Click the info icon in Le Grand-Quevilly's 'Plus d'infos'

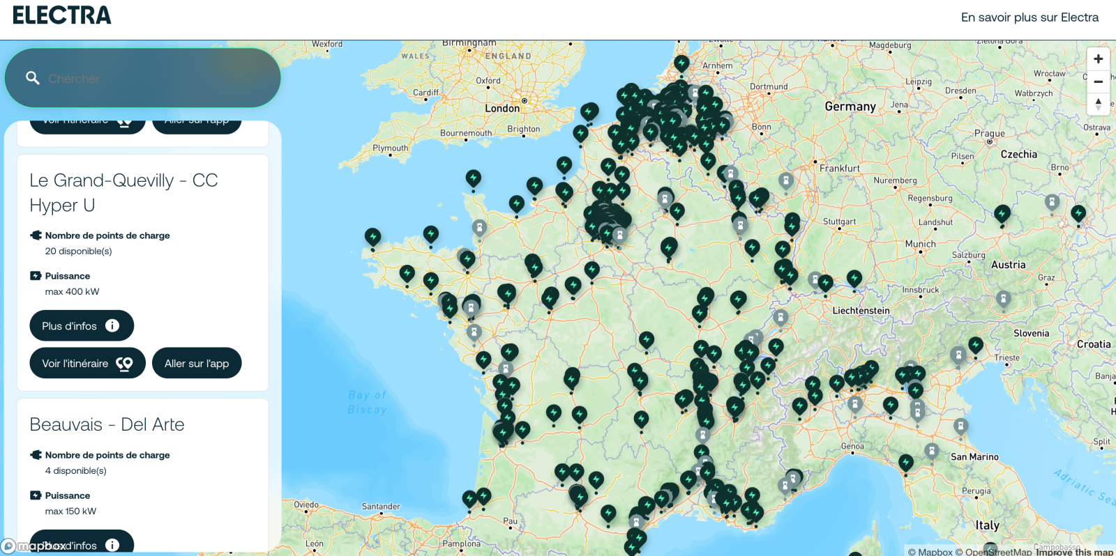(112, 325)
